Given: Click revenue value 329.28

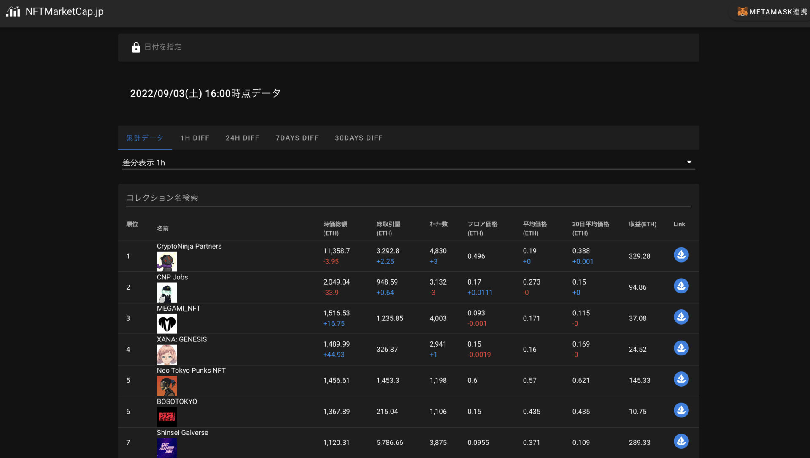Looking at the screenshot, I should tap(639, 256).
